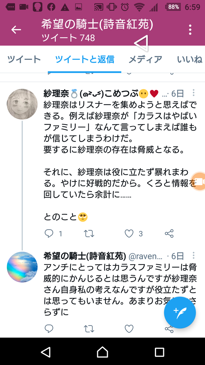This screenshot has height=365, width=205.
Task: Switch to いいね tab
Action: click(x=190, y=59)
